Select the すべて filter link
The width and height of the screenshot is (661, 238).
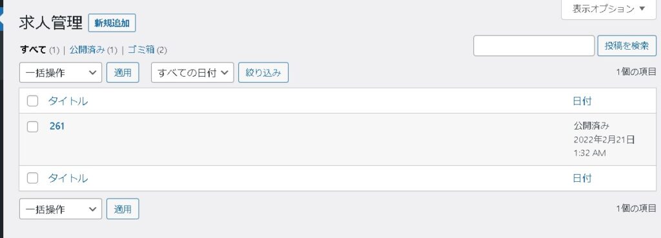pyautogui.click(x=34, y=50)
